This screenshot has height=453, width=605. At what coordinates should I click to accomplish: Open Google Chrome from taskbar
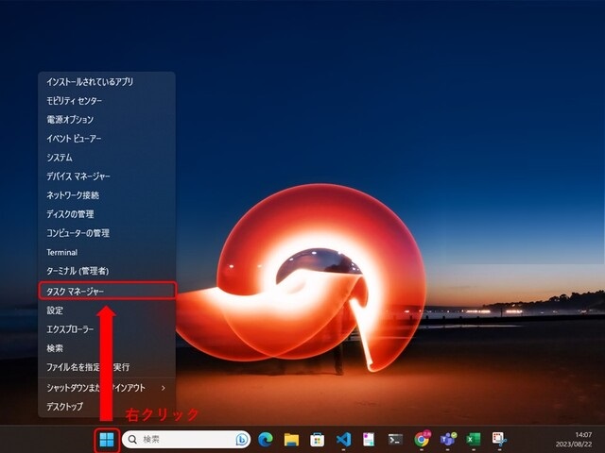[422, 439]
